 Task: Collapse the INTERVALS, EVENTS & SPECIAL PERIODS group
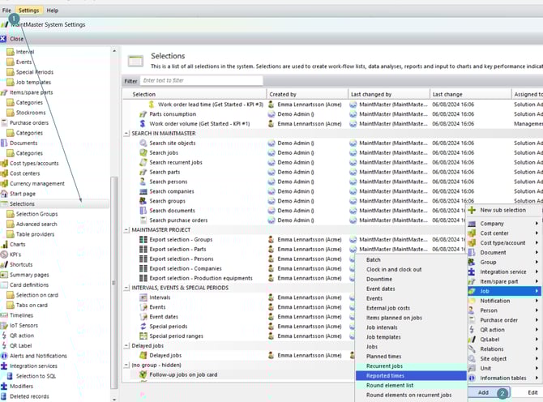coord(126,287)
